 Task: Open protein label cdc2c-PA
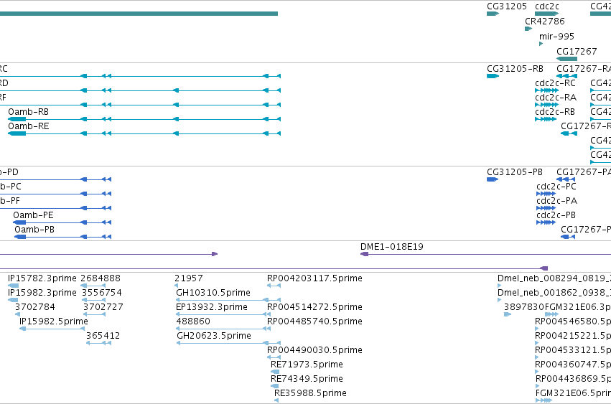click(x=556, y=201)
